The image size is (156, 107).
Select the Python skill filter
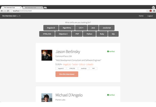point(89,34)
